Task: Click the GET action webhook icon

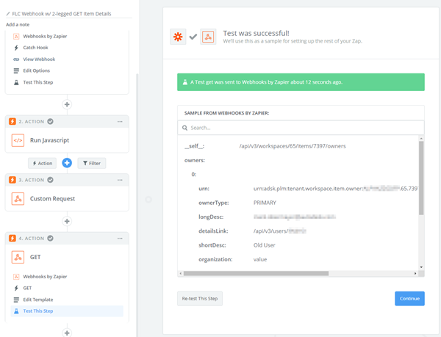Action: (x=18, y=257)
